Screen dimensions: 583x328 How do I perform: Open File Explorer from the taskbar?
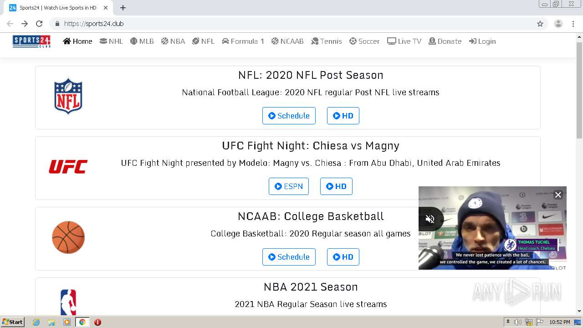tap(51, 322)
